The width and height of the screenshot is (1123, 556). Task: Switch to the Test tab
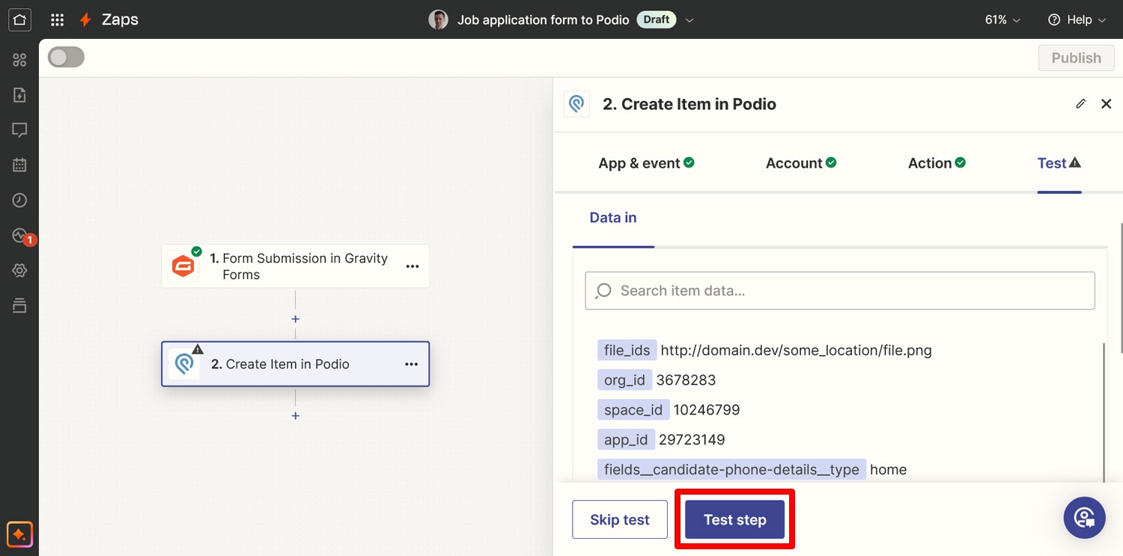(1059, 163)
